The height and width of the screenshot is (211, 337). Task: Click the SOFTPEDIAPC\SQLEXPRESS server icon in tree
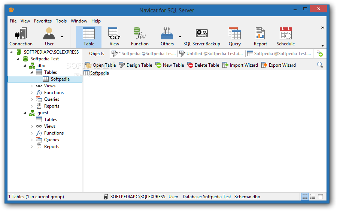click(19, 52)
